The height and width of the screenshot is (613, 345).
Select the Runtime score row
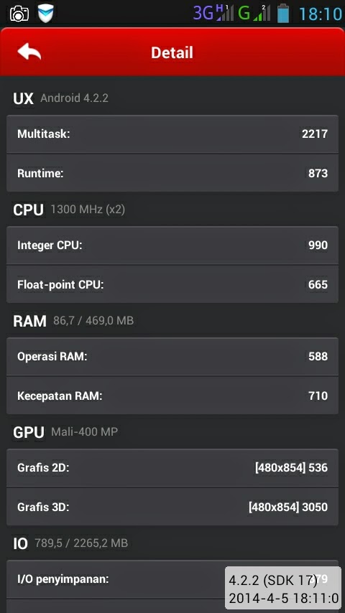172,173
